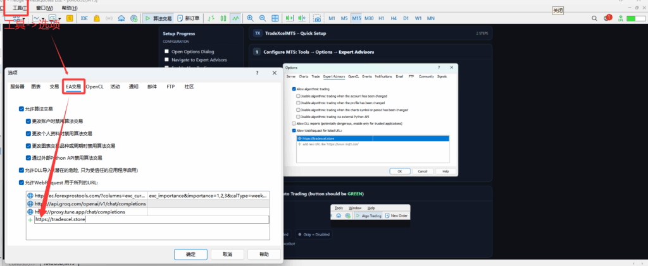Toggle the 允许DLL导入 checkbox

[x=22, y=170]
